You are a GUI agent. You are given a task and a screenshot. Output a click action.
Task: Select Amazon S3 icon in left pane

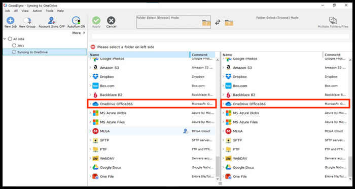click(x=95, y=68)
